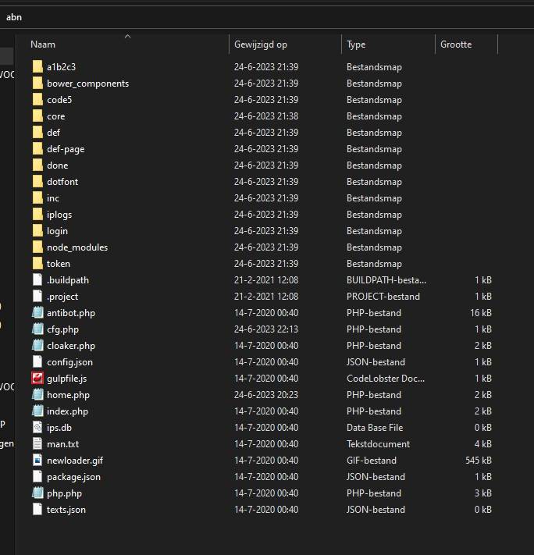Click the def folder icon

click(x=37, y=133)
